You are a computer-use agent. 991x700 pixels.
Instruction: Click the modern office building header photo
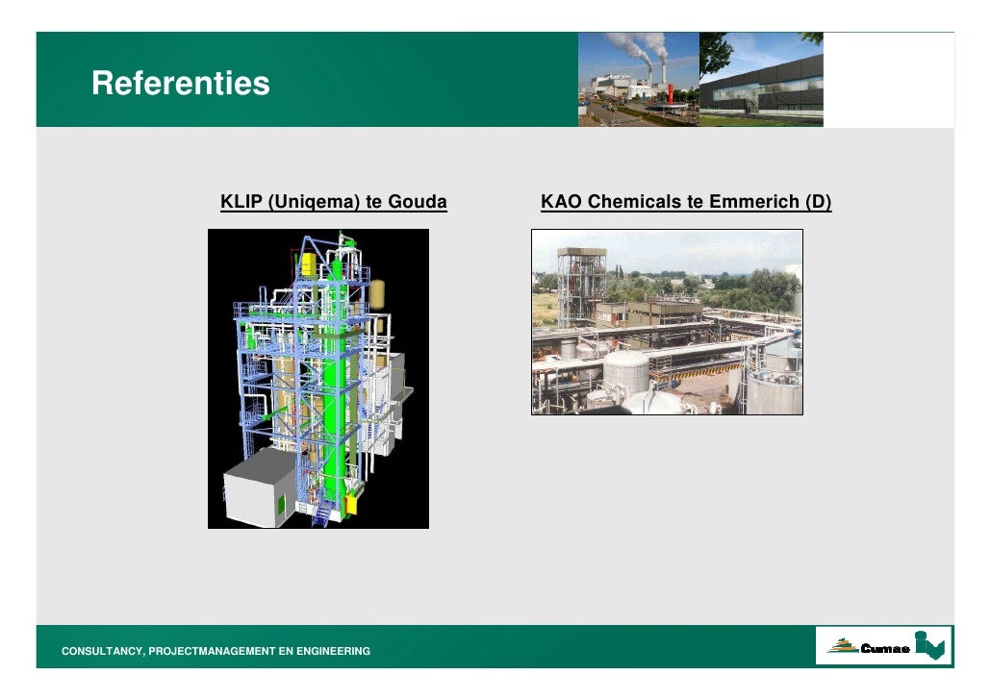(761, 80)
